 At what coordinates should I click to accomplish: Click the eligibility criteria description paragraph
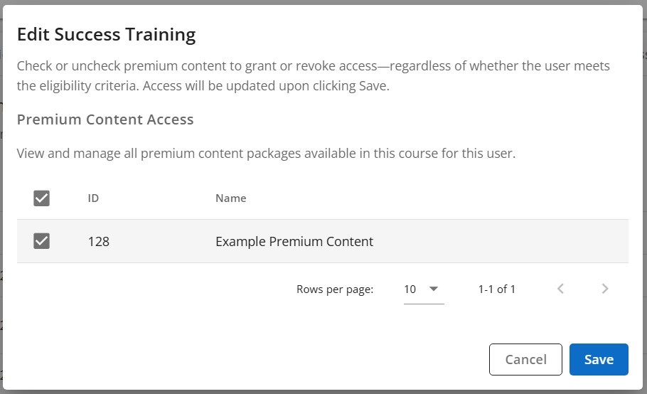pyautogui.click(x=313, y=76)
